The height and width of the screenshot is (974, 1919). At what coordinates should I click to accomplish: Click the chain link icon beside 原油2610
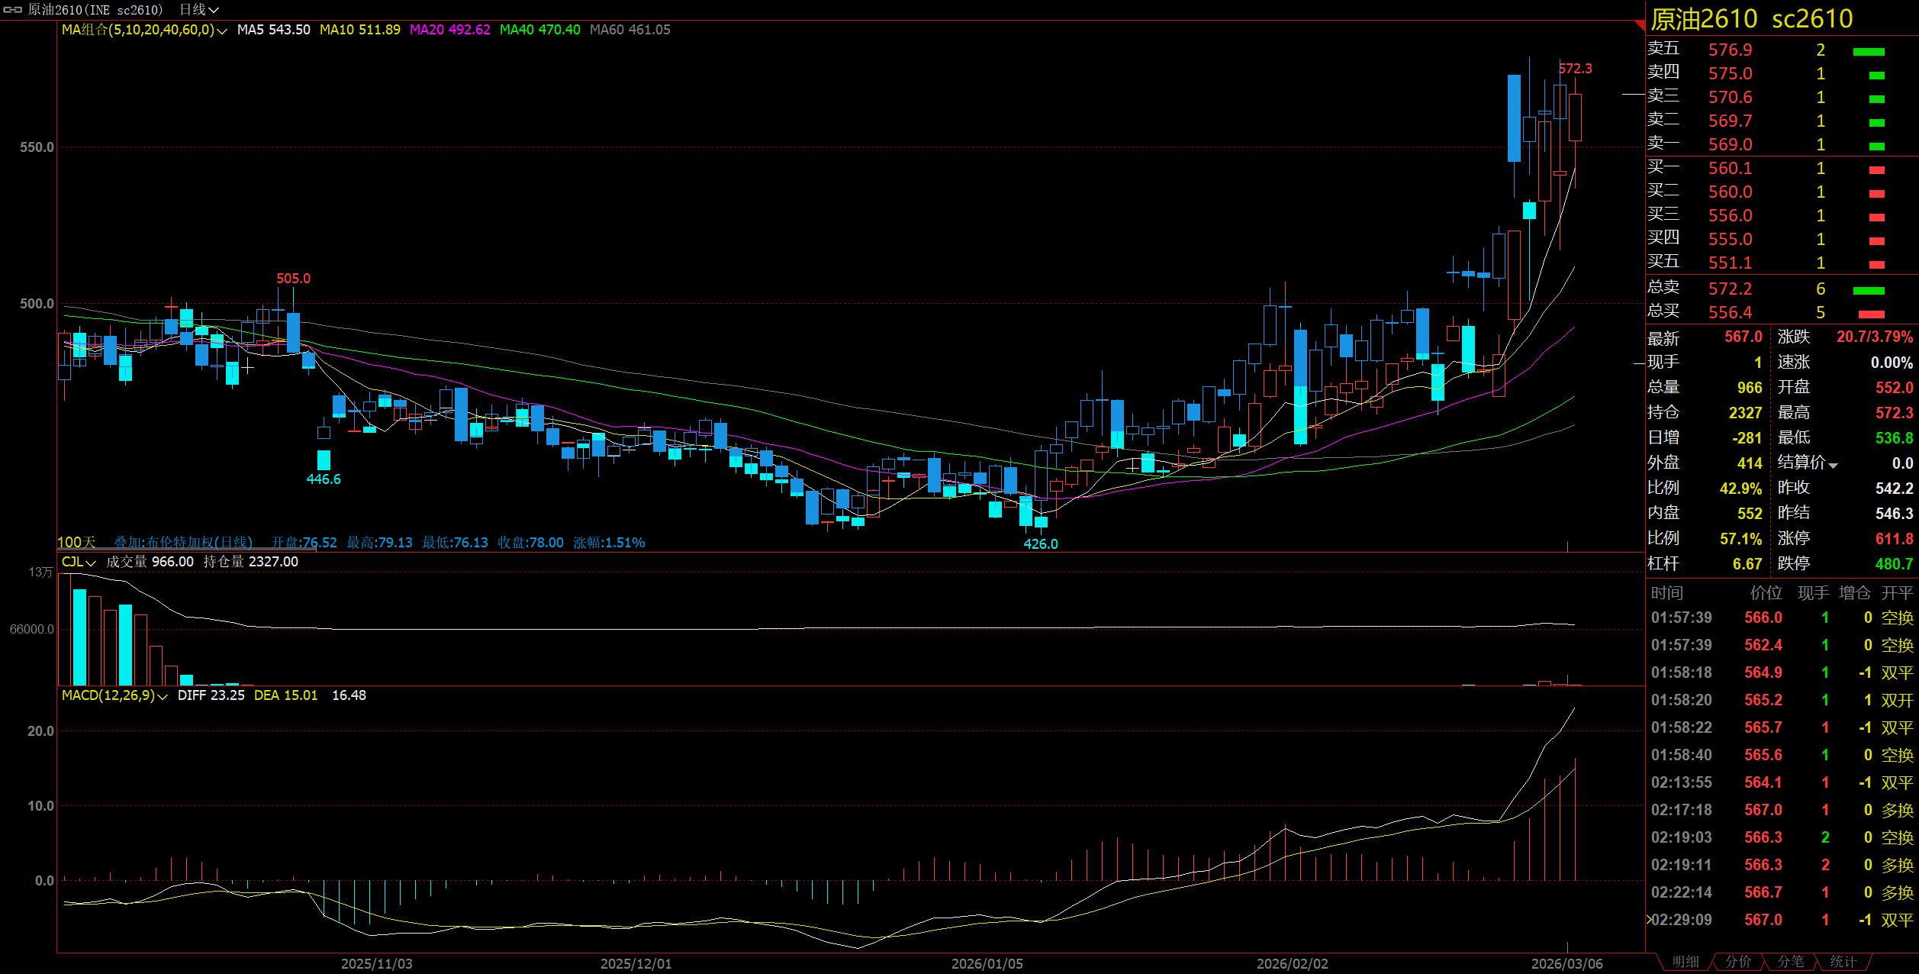[x=13, y=10]
